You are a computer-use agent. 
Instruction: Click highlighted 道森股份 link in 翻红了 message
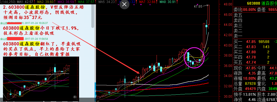pyautogui.click(x=29, y=44)
